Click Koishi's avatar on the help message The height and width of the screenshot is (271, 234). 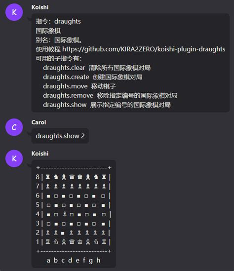14,12
